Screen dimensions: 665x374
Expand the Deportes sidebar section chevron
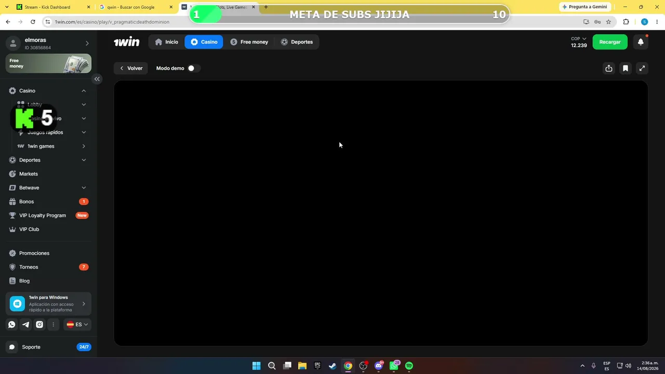(x=84, y=160)
